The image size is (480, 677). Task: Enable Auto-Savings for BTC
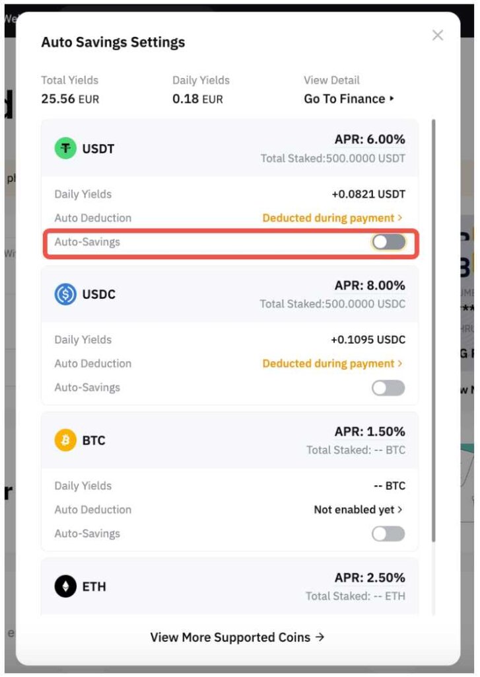[x=388, y=533]
